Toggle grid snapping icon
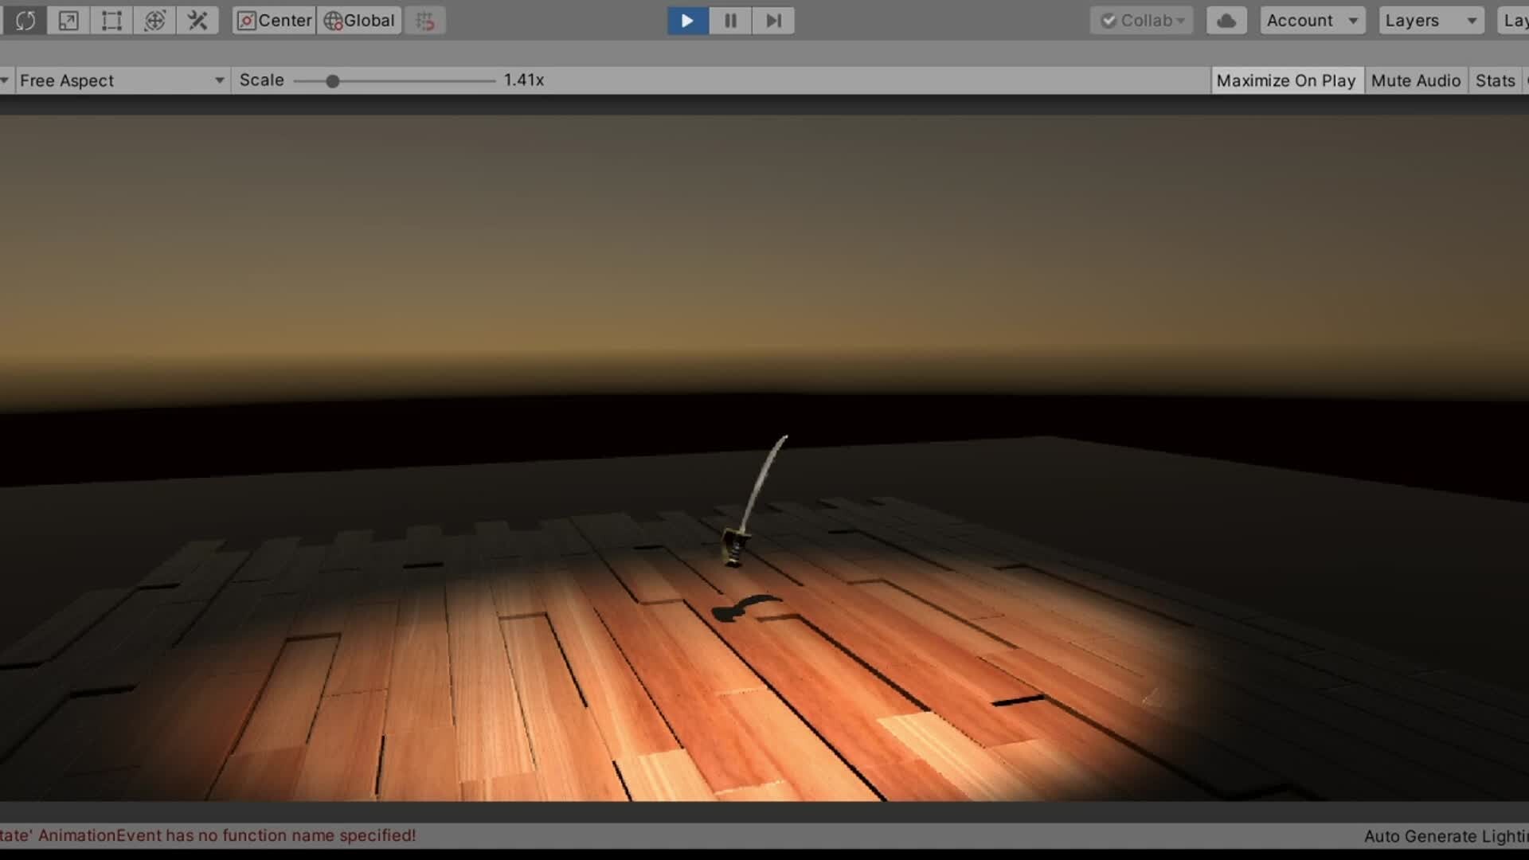Image resolution: width=1529 pixels, height=860 pixels. pos(425,21)
